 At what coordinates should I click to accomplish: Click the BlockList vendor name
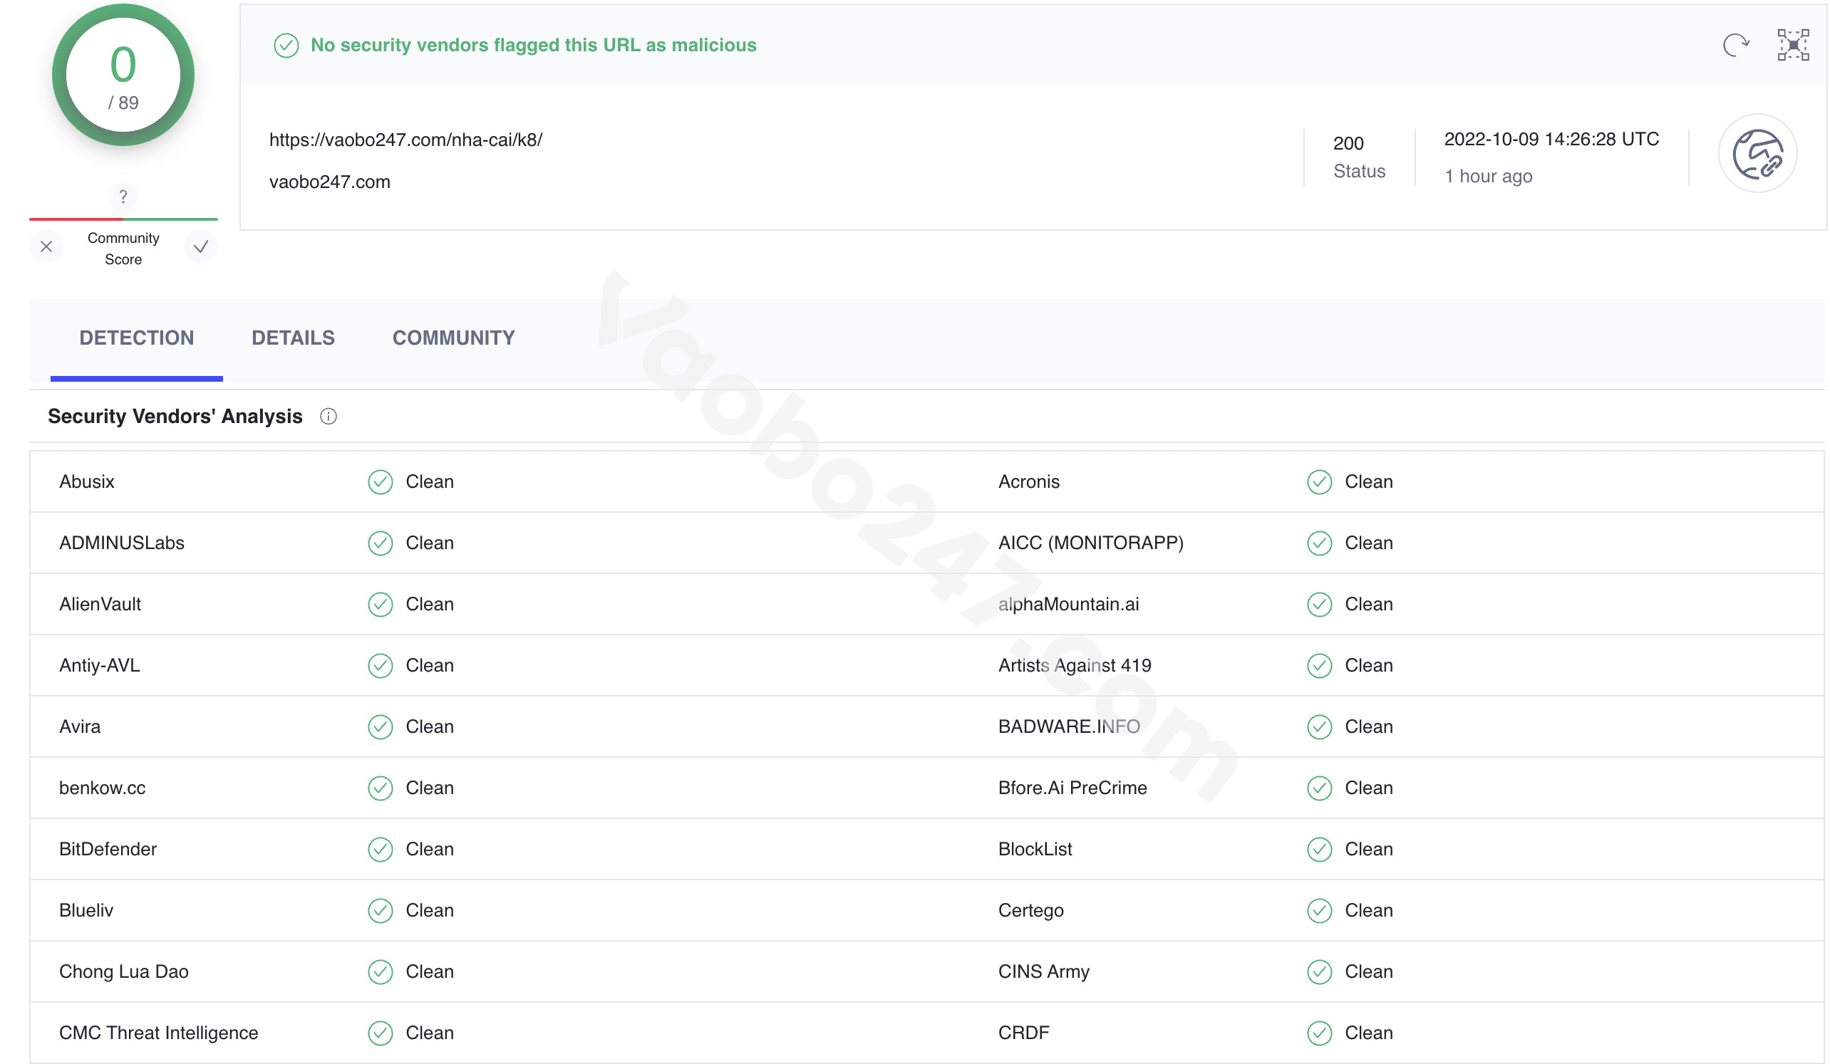pyautogui.click(x=1035, y=850)
